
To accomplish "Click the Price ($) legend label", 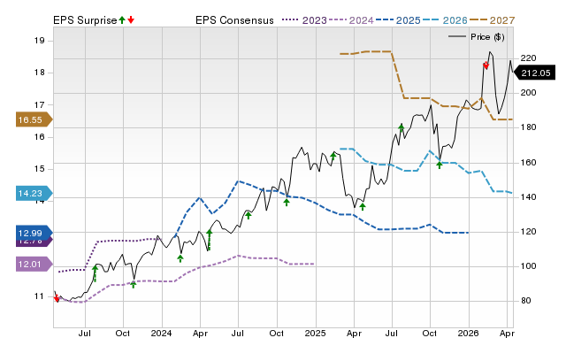I will point(487,37).
